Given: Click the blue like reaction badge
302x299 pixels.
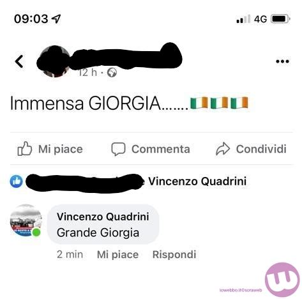Looking at the screenshot, I should 17,181.
